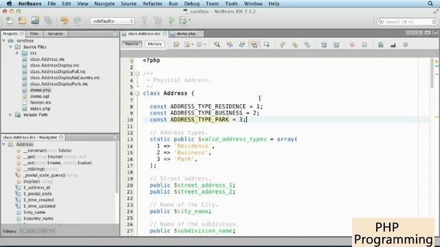
Task: Select $_time_created field in Navigator
Action: coord(38,200)
